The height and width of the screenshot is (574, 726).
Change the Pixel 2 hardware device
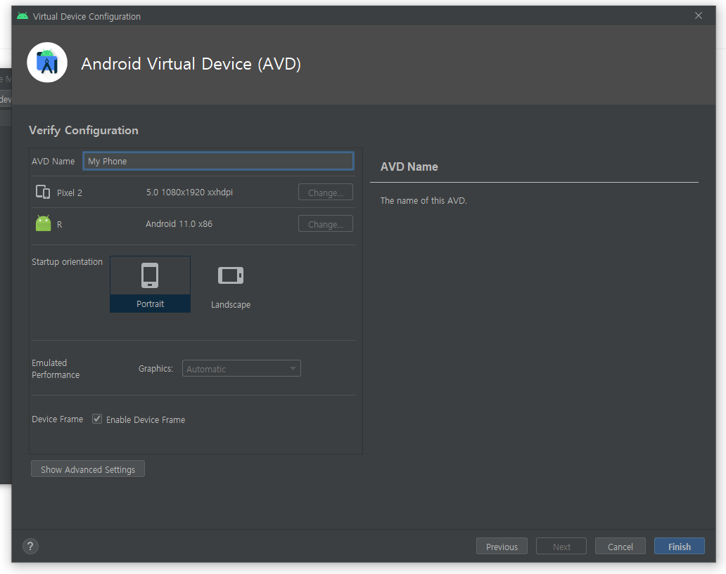[326, 193]
